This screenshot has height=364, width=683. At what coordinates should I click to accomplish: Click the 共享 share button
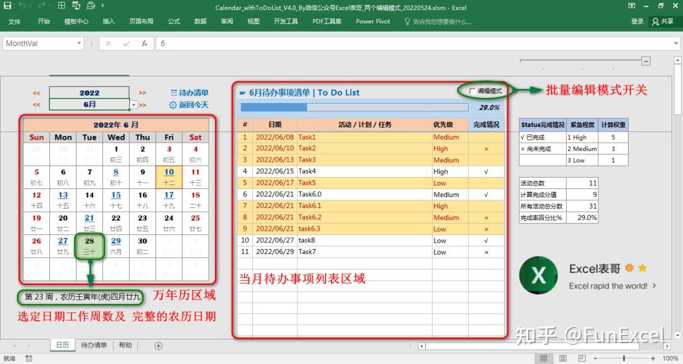tap(663, 21)
